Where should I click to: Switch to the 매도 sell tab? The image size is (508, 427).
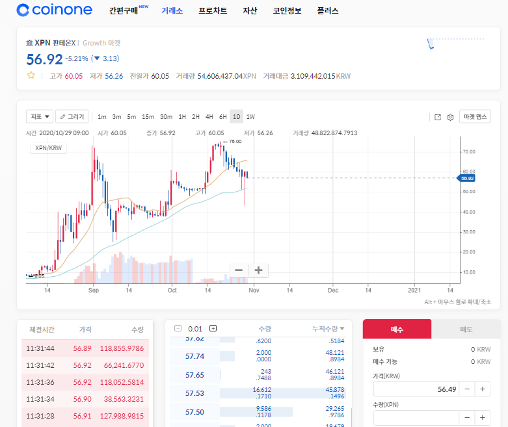(x=466, y=330)
